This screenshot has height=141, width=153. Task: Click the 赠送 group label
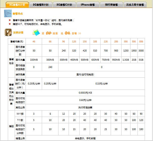(x=11, y=126)
